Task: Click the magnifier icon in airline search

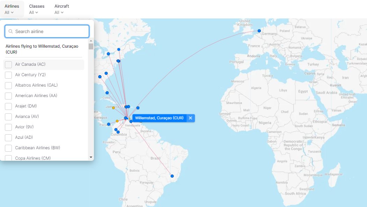Action: coord(10,31)
